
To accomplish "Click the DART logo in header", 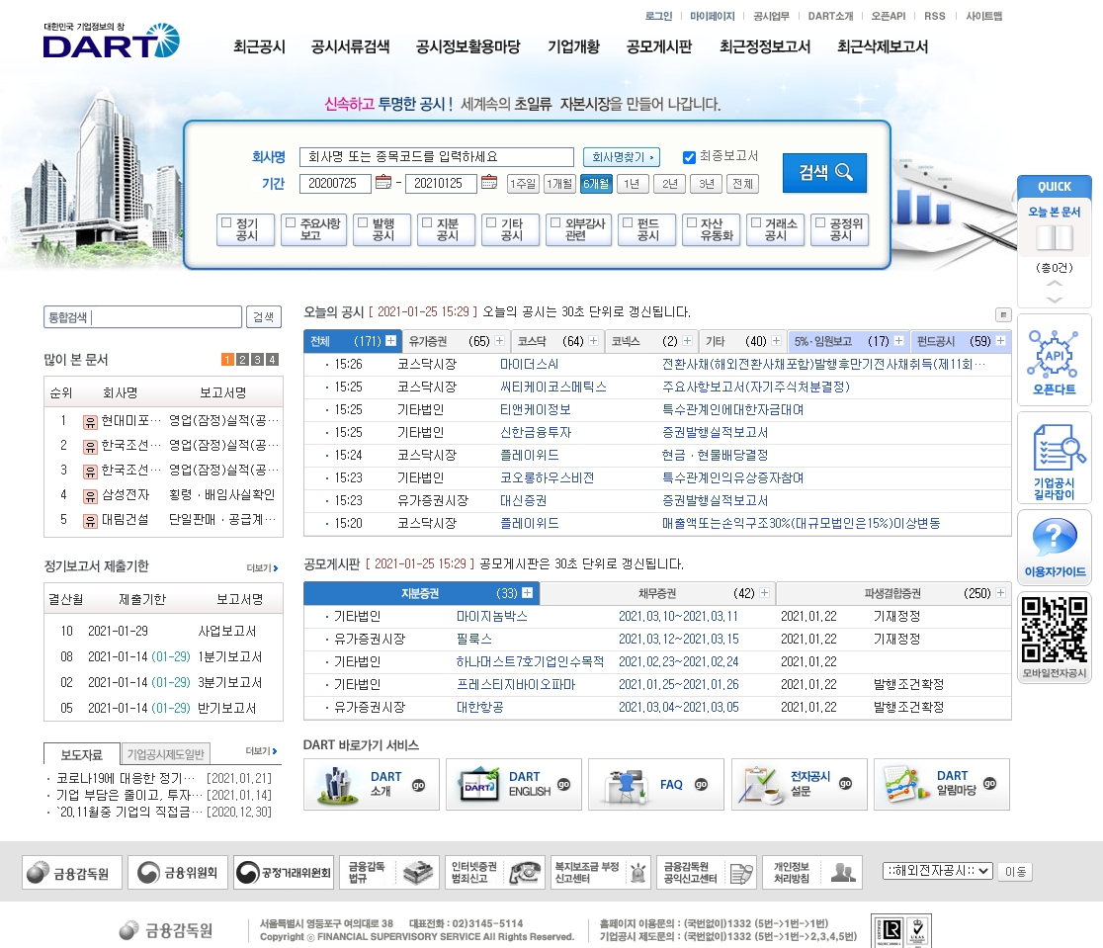I will 111,41.
